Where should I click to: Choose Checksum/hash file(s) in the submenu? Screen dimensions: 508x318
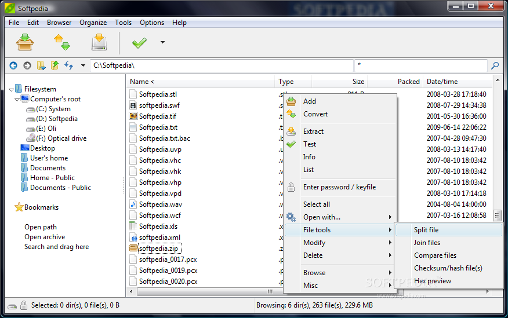pos(449,268)
